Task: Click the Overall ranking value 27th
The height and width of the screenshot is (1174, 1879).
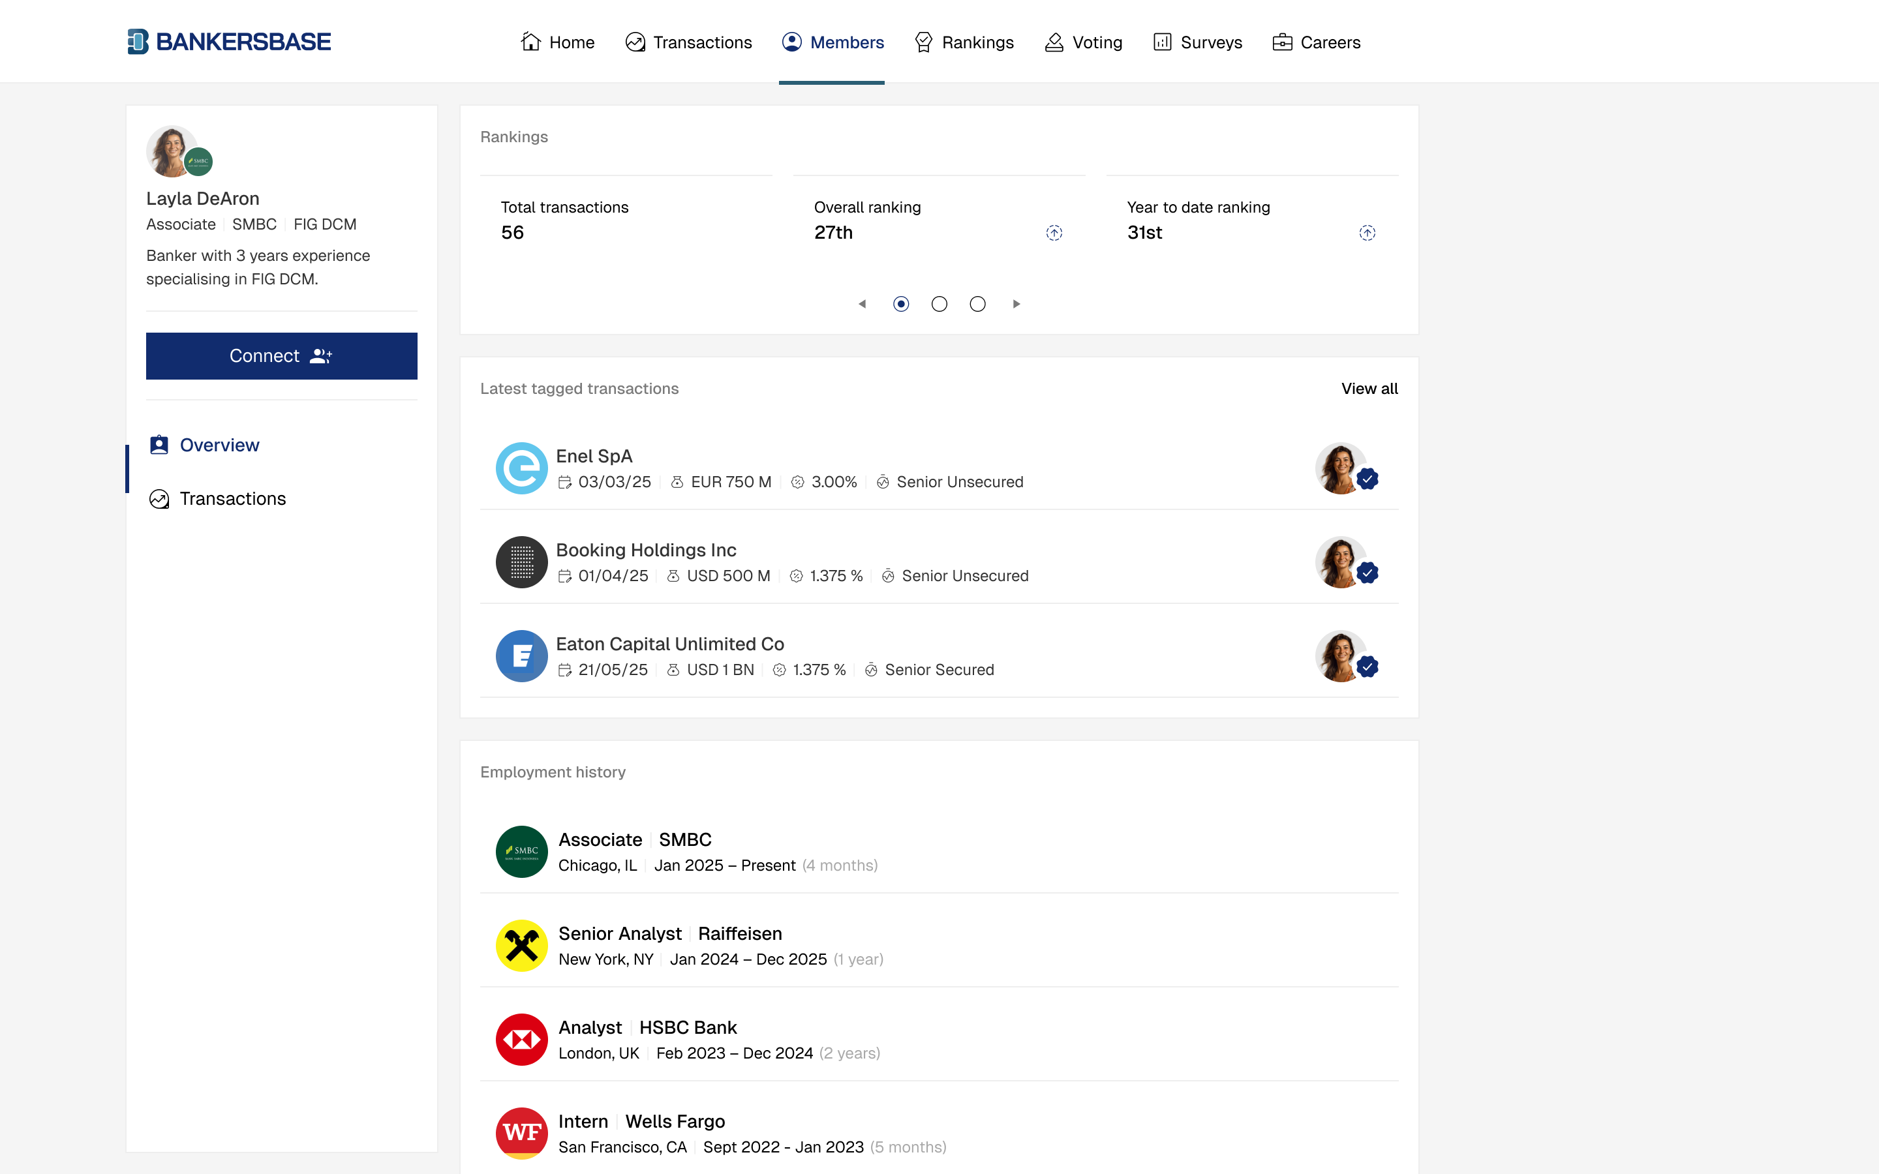Action: pyautogui.click(x=833, y=232)
